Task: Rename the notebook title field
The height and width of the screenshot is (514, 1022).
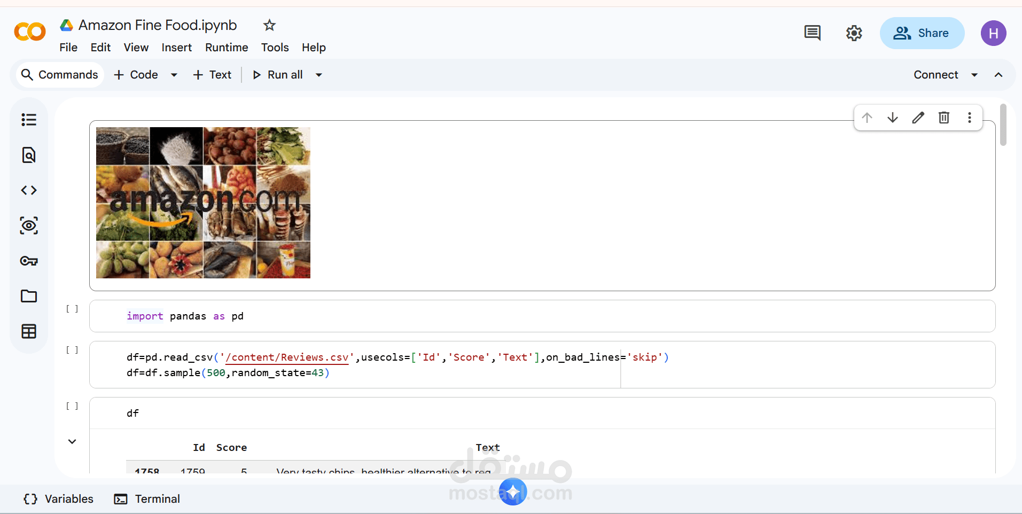Action: tap(157, 25)
